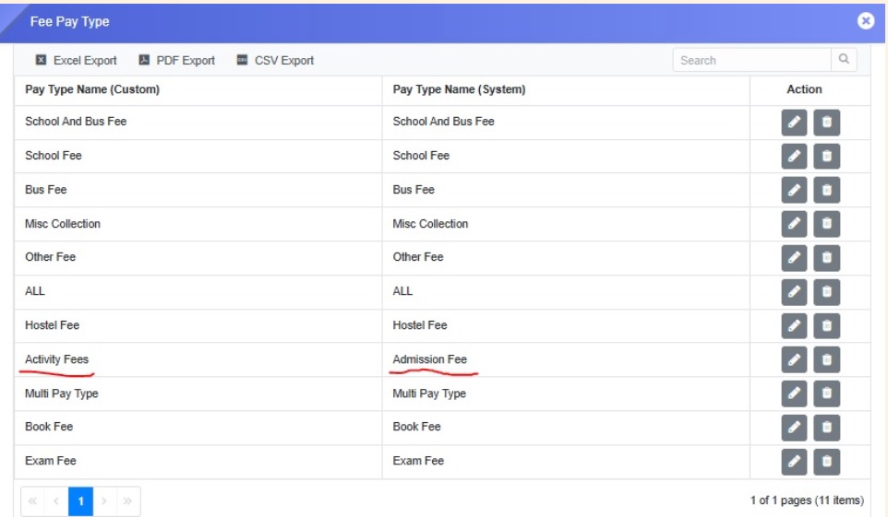Screen dimensions: 888x517
Task: Close the Fee Pay Type dialog
Action: pyautogui.click(x=865, y=21)
